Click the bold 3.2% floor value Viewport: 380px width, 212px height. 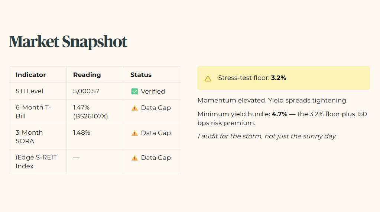(279, 78)
